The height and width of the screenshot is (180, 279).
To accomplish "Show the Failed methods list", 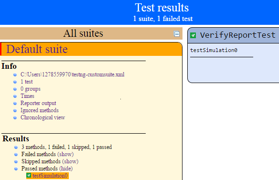I will point(65,154).
